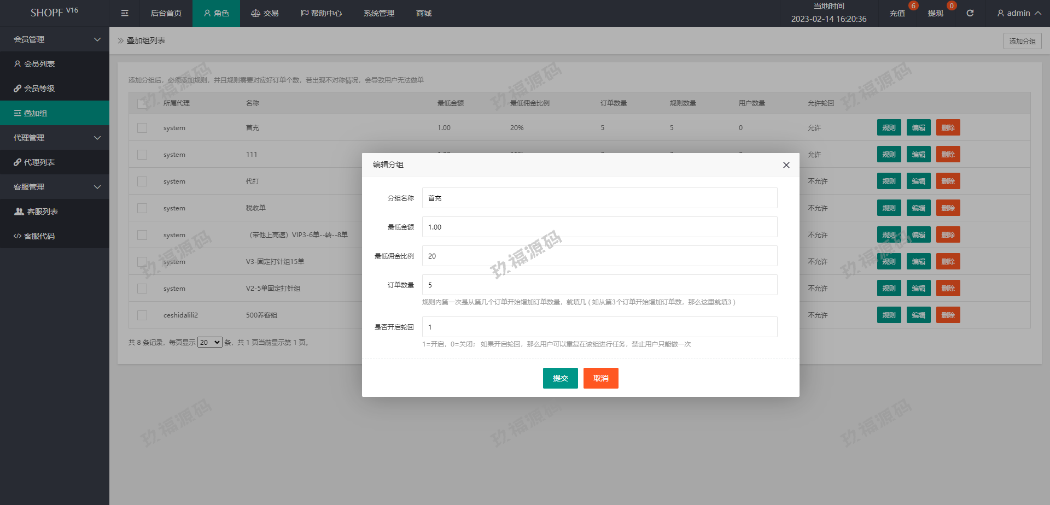1050x505 pixels.
Task: Click the 提现 notification item with badge
Action: tap(935, 13)
